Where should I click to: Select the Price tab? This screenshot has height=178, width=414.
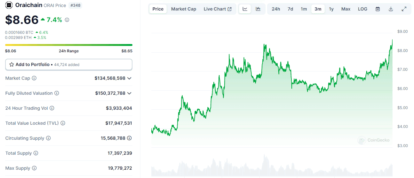tap(158, 9)
